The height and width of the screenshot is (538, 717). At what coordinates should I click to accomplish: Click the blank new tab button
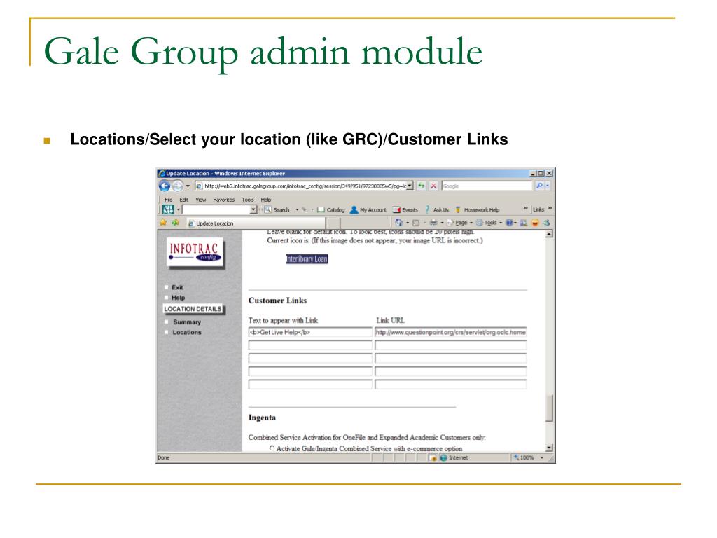333,223
